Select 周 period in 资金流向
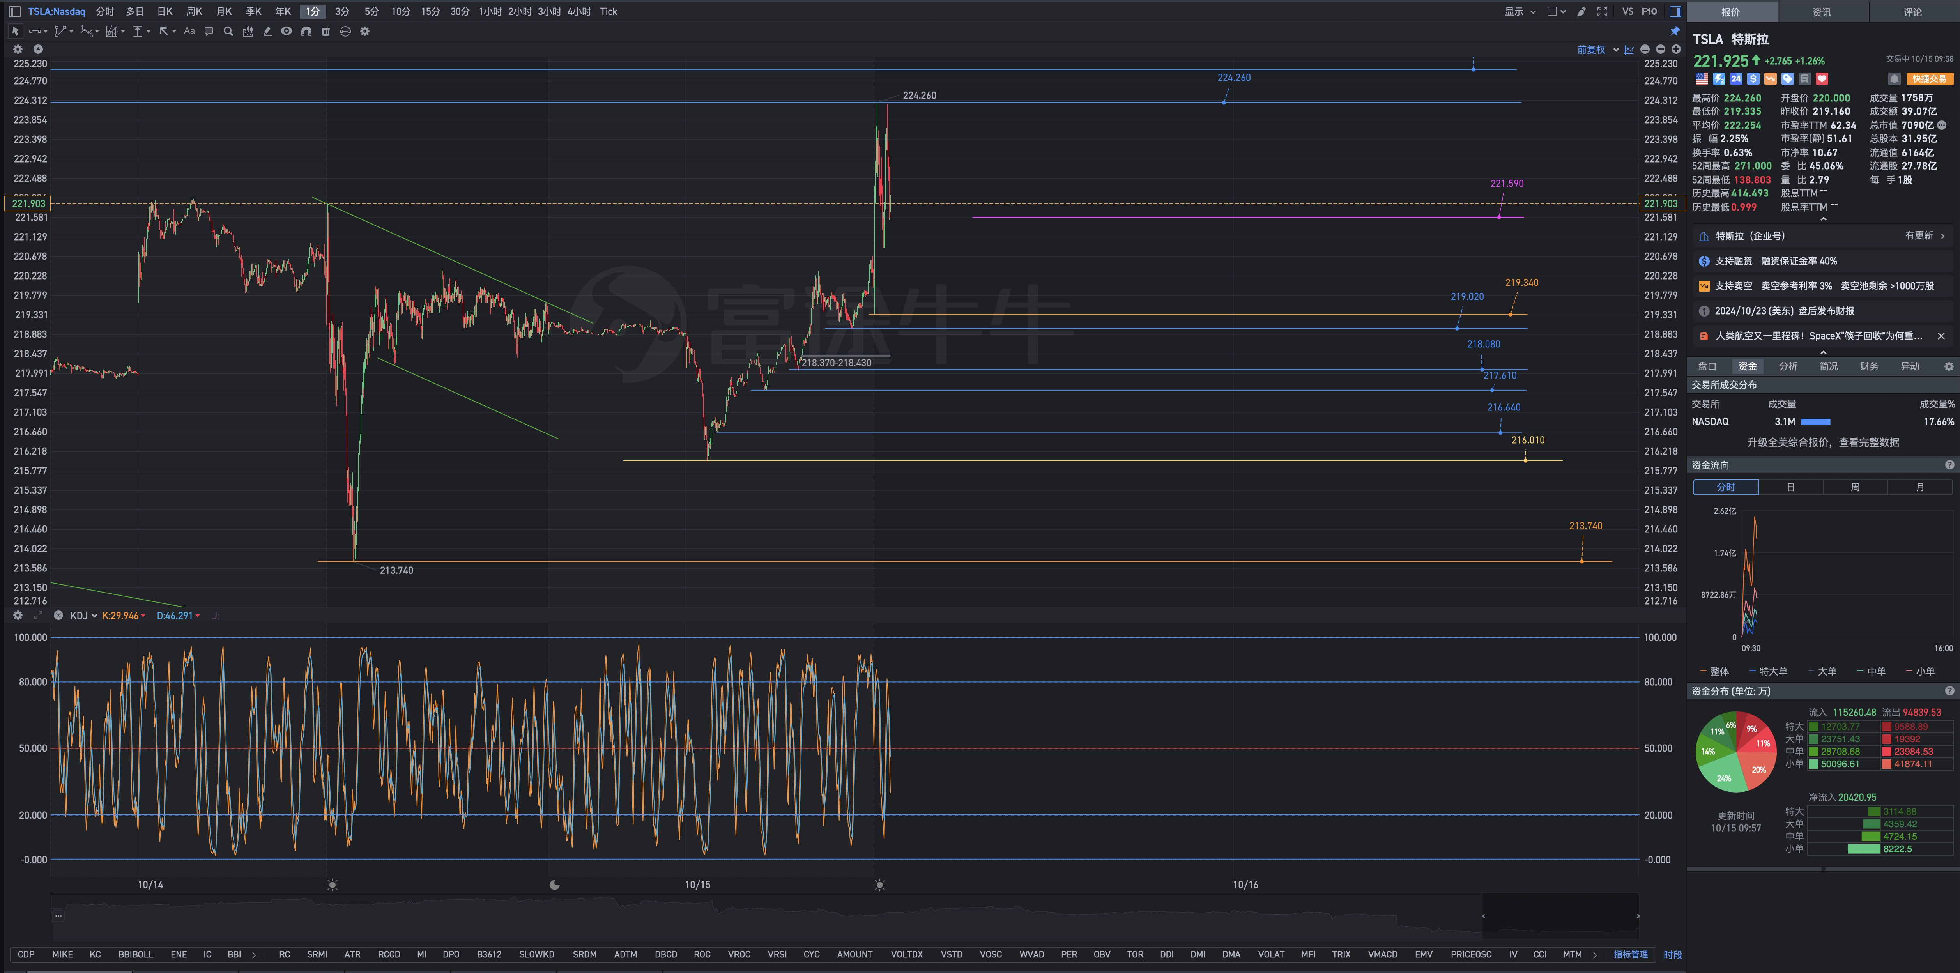Image resolution: width=1960 pixels, height=973 pixels. [x=1856, y=487]
